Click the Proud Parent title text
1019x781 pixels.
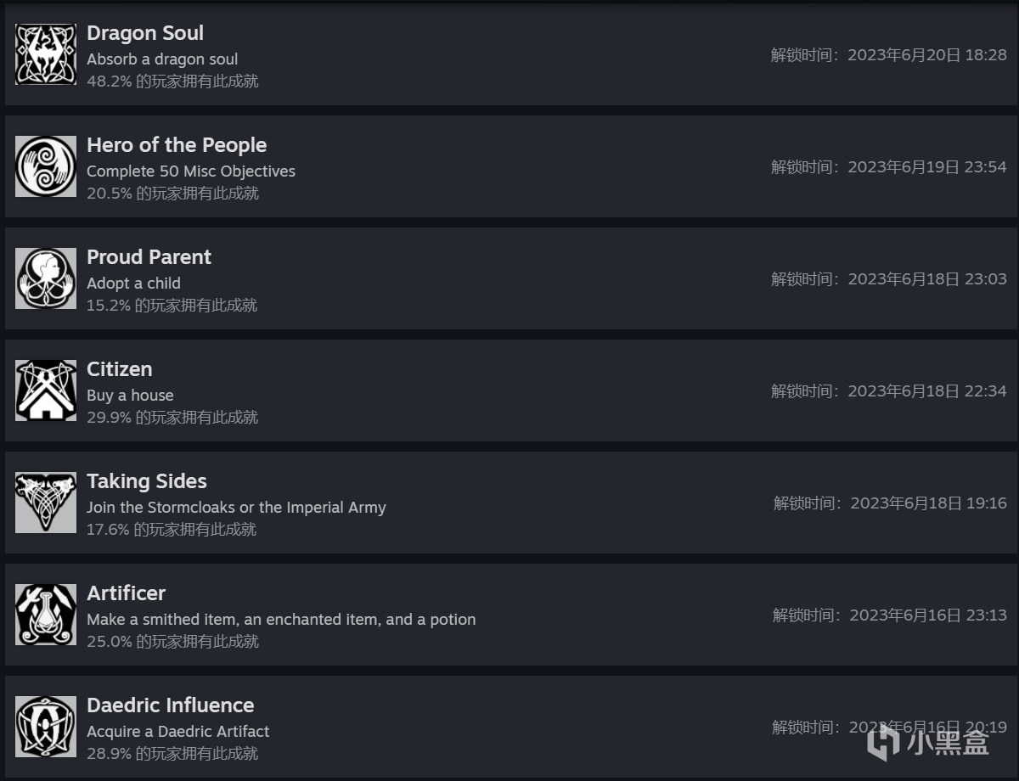pyautogui.click(x=149, y=257)
